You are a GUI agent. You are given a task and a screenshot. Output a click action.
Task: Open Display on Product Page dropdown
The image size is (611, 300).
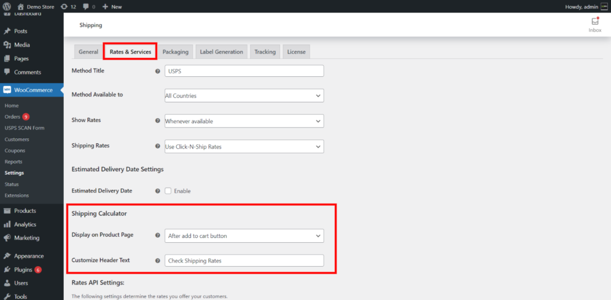click(x=244, y=236)
